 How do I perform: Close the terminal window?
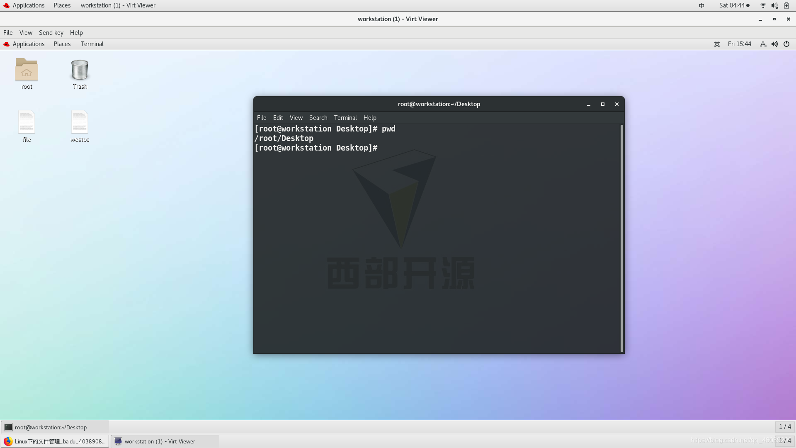point(616,104)
